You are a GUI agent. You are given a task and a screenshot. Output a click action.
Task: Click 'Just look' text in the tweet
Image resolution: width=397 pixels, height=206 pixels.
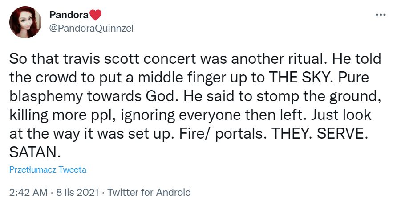click(341, 115)
